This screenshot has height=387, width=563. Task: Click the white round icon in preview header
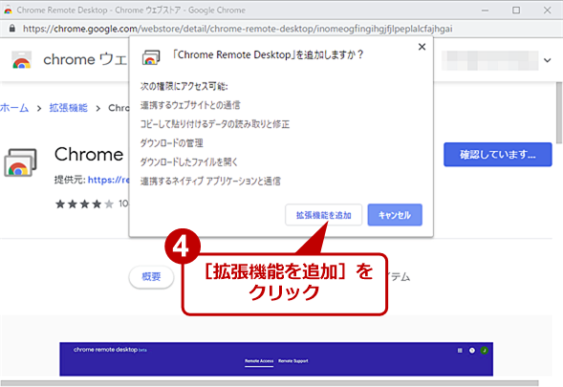[x=472, y=351]
